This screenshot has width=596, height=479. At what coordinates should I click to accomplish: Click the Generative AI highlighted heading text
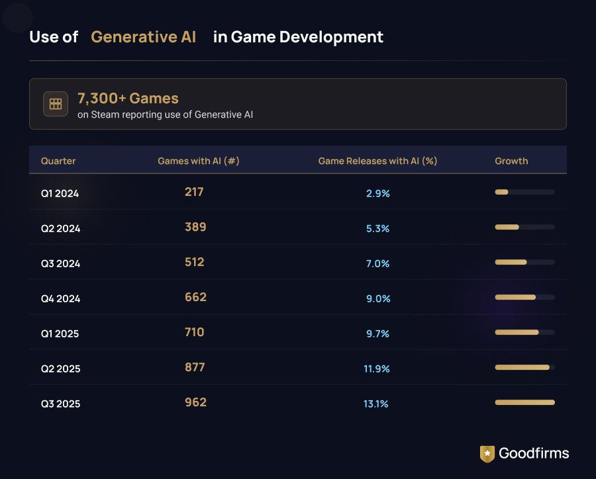coord(143,37)
